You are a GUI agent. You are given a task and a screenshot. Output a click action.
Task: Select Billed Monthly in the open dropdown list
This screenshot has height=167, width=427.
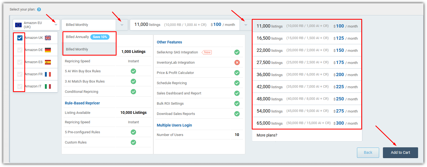89,49
